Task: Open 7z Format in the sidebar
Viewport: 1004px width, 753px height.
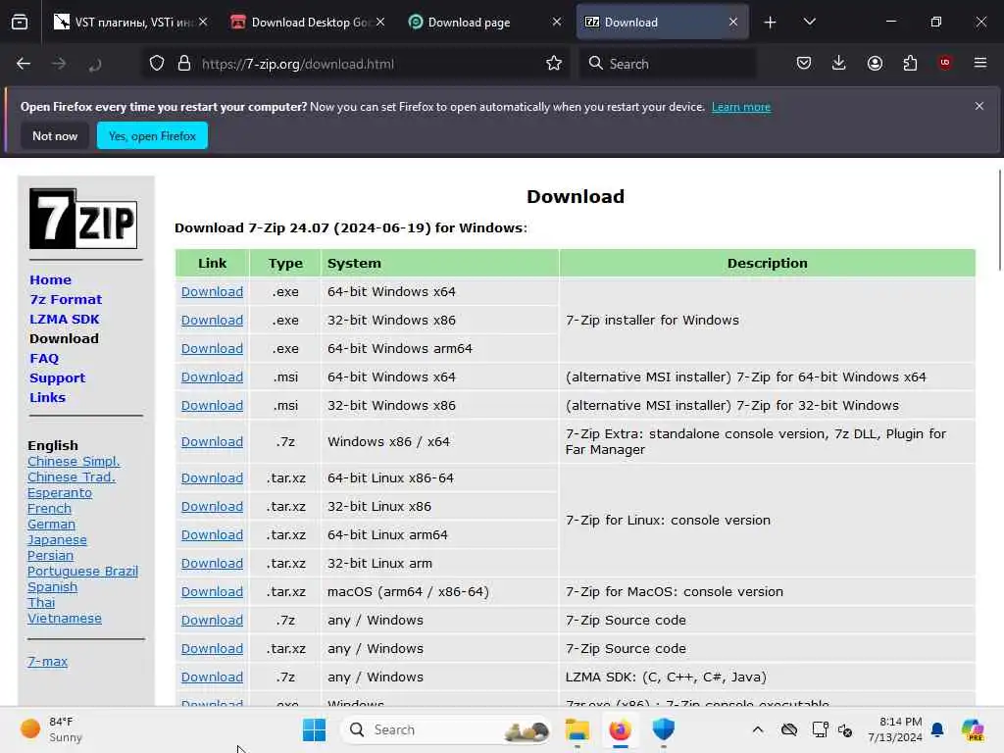Action: pos(66,299)
